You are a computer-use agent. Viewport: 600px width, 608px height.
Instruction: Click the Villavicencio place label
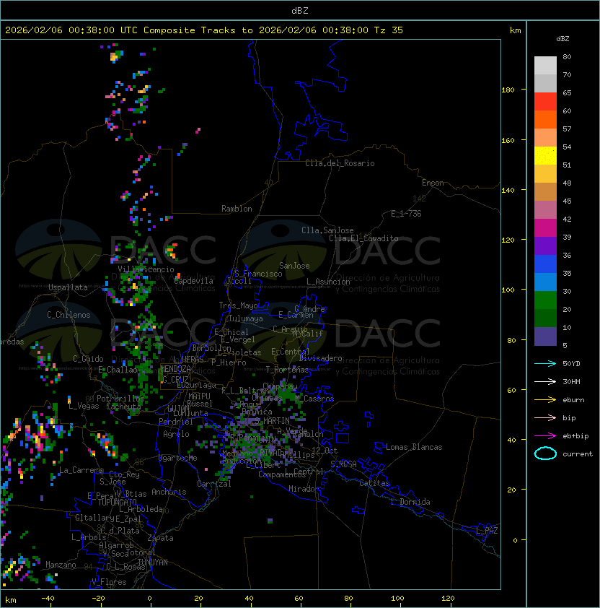pyautogui.click(x=146, y=269)
